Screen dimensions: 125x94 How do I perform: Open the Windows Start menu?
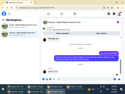3,89
